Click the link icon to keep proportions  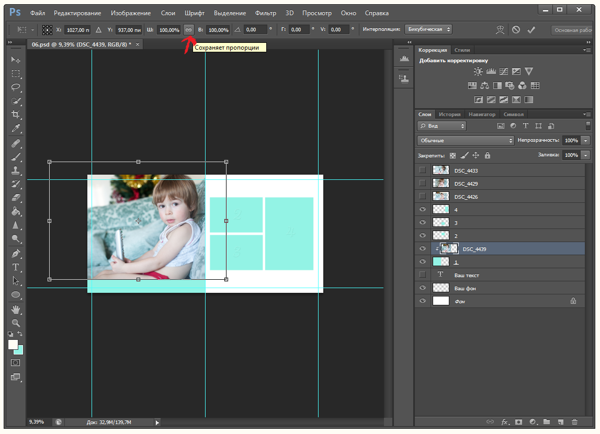pos(188,30)
